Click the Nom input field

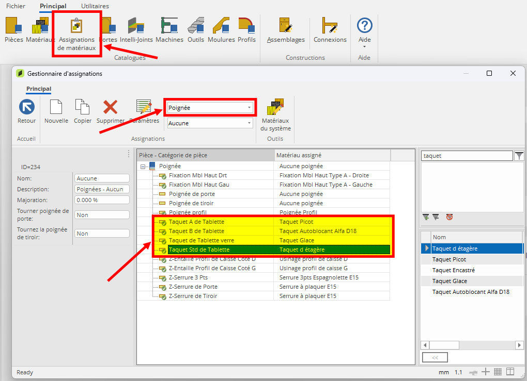(101, 178)
